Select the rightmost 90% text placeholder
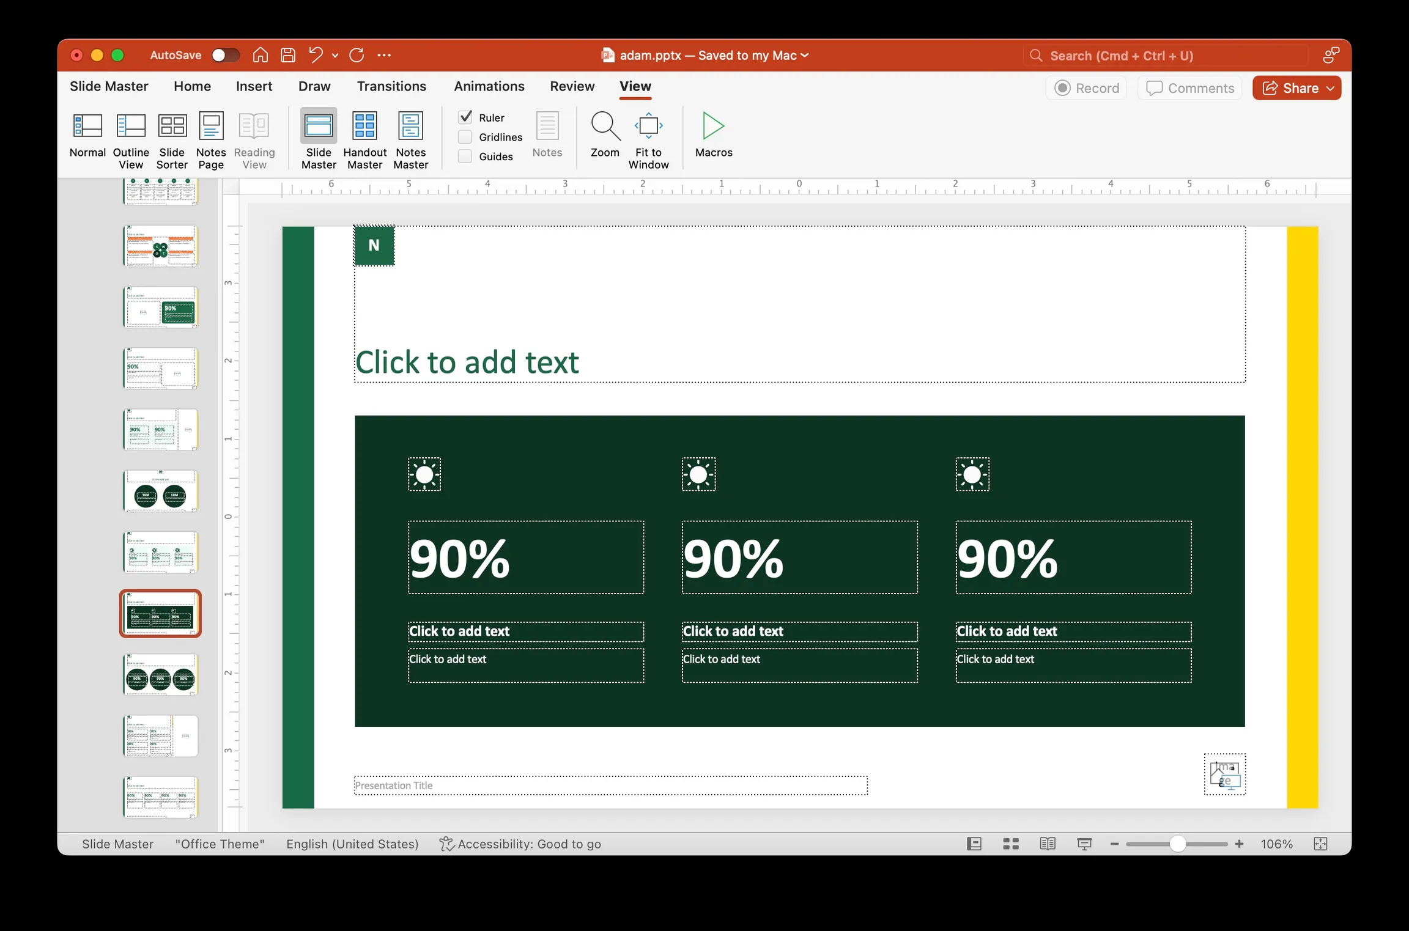This screenshot has height=931, width=1409. (x=1074, y=557)
